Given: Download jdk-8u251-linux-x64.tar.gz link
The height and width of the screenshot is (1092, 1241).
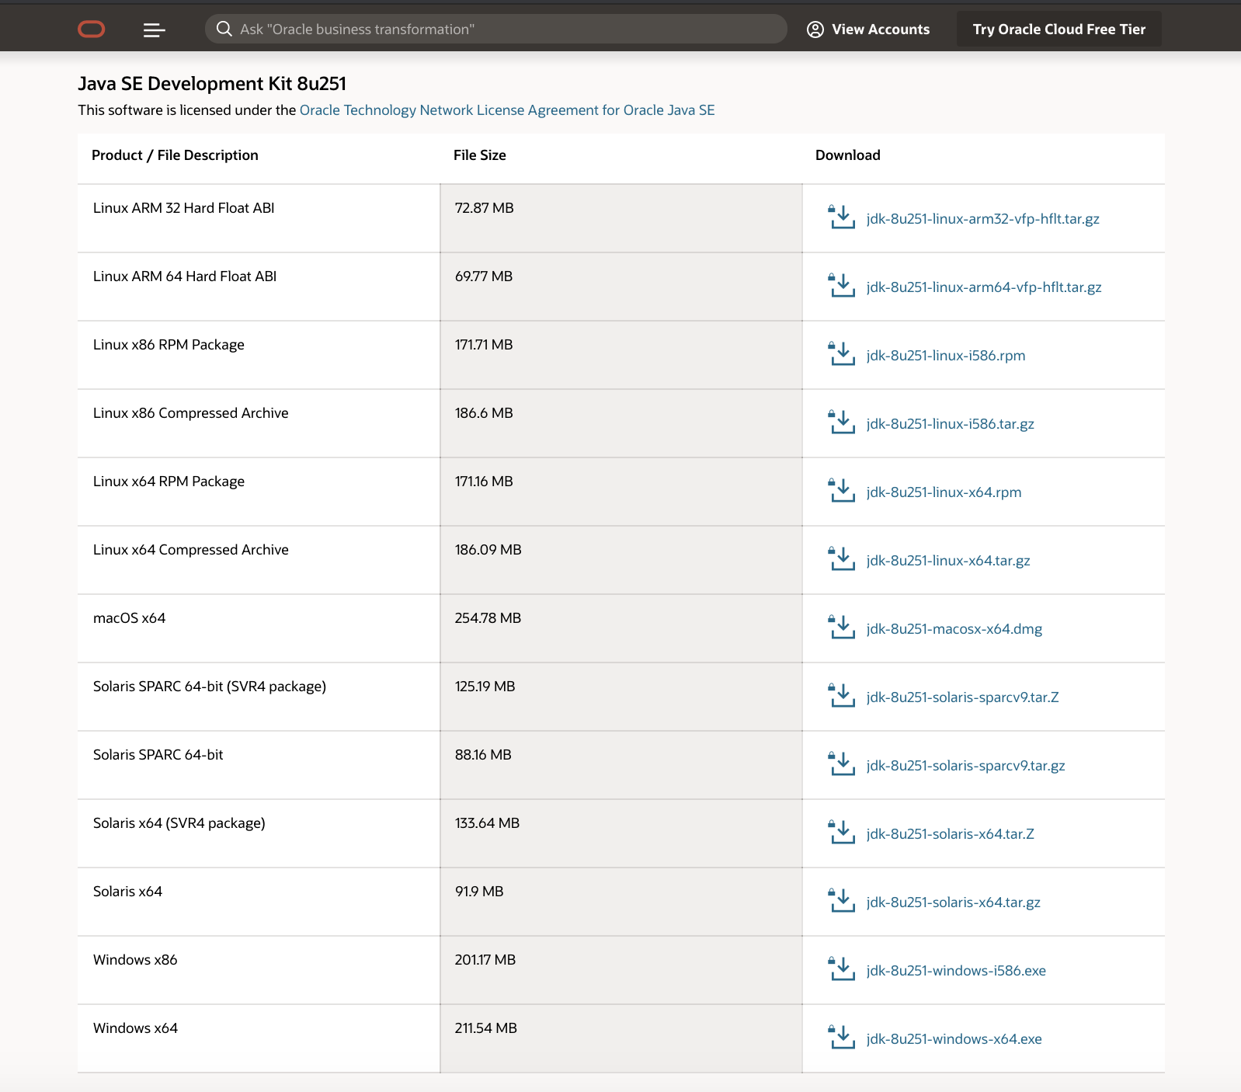Looking at the screenshot, I should tap(948, 561).
